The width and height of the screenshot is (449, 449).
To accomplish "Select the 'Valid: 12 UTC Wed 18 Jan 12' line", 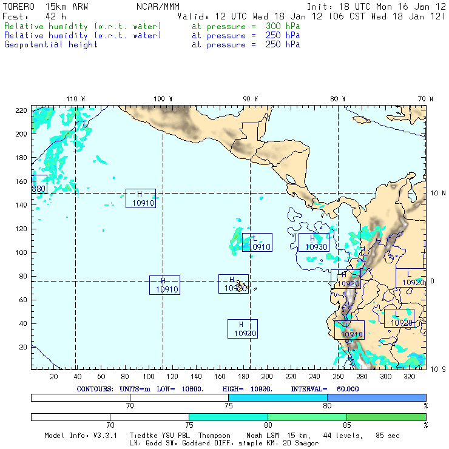I will point(250,16).
